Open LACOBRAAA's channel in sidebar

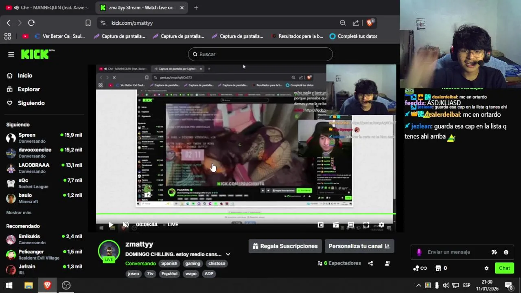[x=44, y=168]
